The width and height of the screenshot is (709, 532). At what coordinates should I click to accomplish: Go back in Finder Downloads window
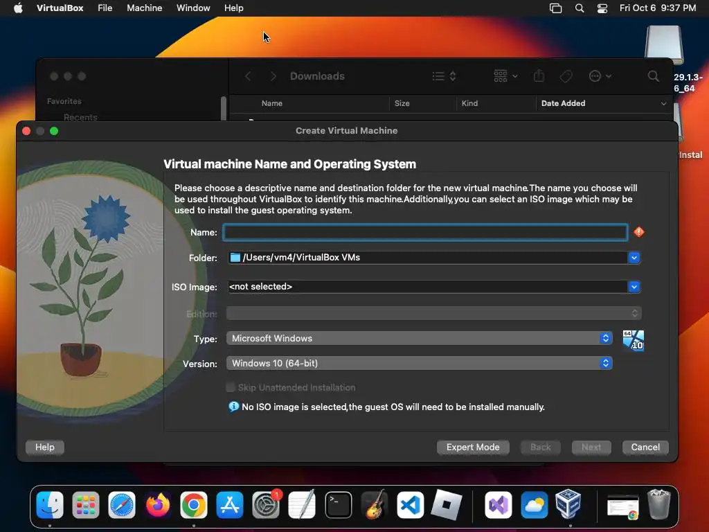[x=248, y=76]
